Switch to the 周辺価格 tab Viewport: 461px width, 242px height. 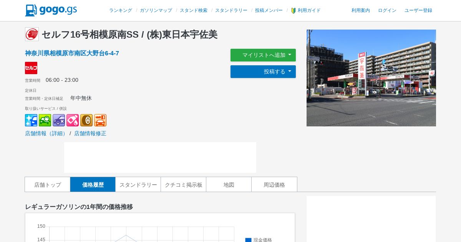274,184
